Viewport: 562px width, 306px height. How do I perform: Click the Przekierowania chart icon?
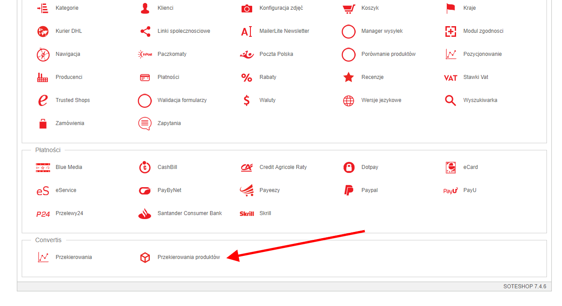(x=43, y=257)
